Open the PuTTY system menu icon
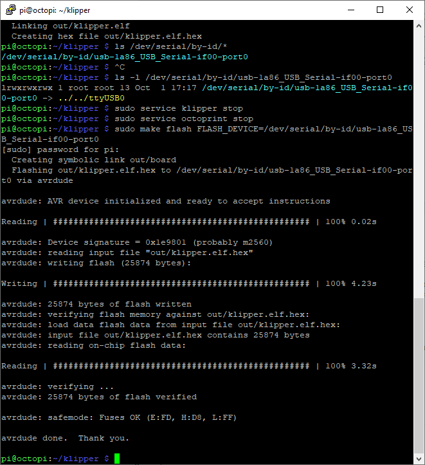The image size is (425, 465). click(11, 10)
